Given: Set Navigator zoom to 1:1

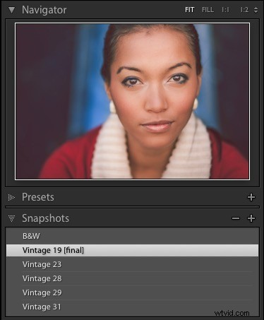Looking at the screenshot, I should (x=225, y=10).
